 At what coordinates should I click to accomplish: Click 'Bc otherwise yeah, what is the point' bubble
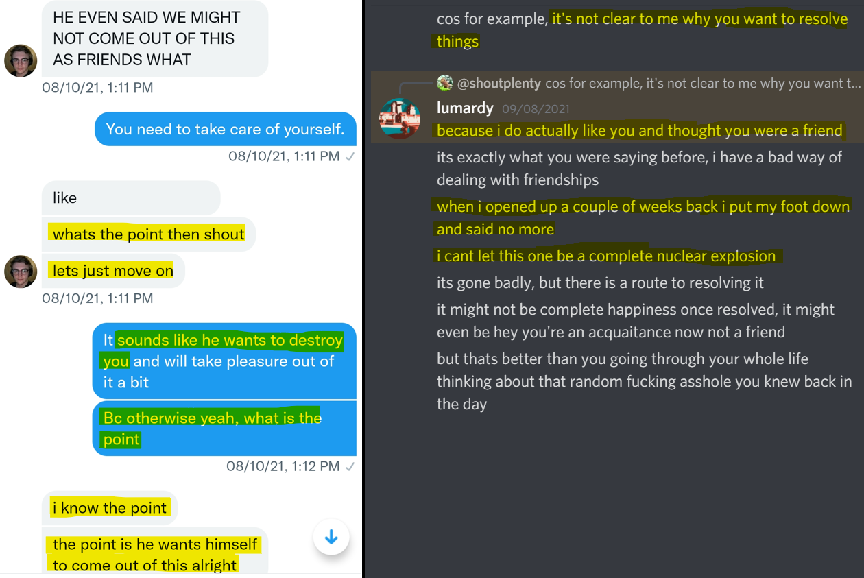224,429
